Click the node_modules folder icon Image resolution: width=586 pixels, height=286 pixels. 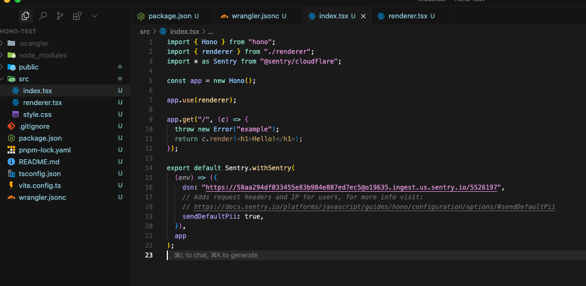coord(11,55)
